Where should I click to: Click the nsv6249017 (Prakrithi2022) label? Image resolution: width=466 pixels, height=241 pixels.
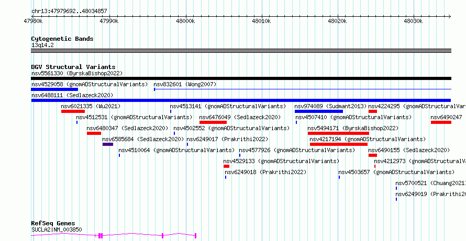coord(227,139)
